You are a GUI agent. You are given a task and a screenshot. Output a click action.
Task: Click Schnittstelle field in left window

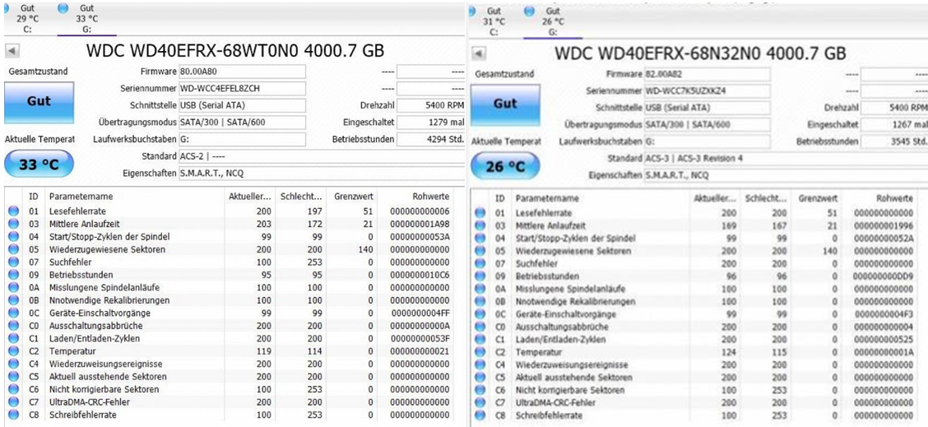pyautogui.click(x=242, y=105)
